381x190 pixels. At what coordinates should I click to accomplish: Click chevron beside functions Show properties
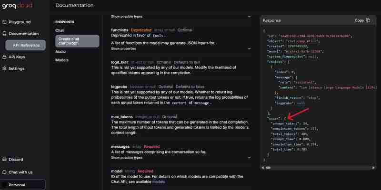[249, 49]
